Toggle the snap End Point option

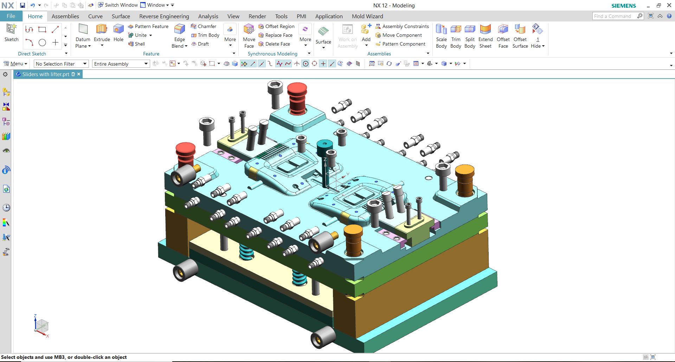[253, 63]
